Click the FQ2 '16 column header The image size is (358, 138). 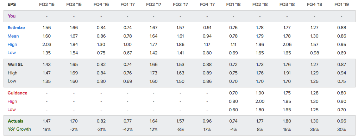pos(46,4)
